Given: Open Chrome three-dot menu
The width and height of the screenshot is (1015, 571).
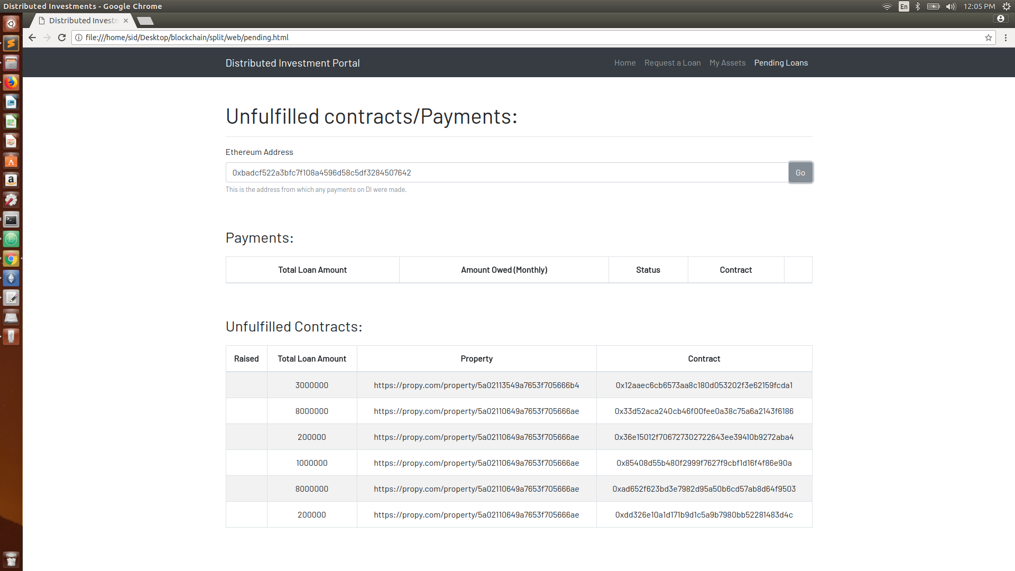Looking at the screenshot, I should tap(1005, 38).
